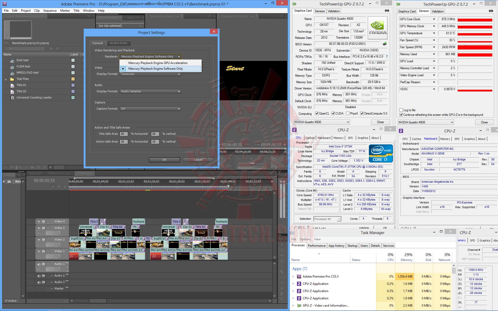Switch to Scratch Disks tab
The height and width of the screenshot is (311, 498).
118,43
